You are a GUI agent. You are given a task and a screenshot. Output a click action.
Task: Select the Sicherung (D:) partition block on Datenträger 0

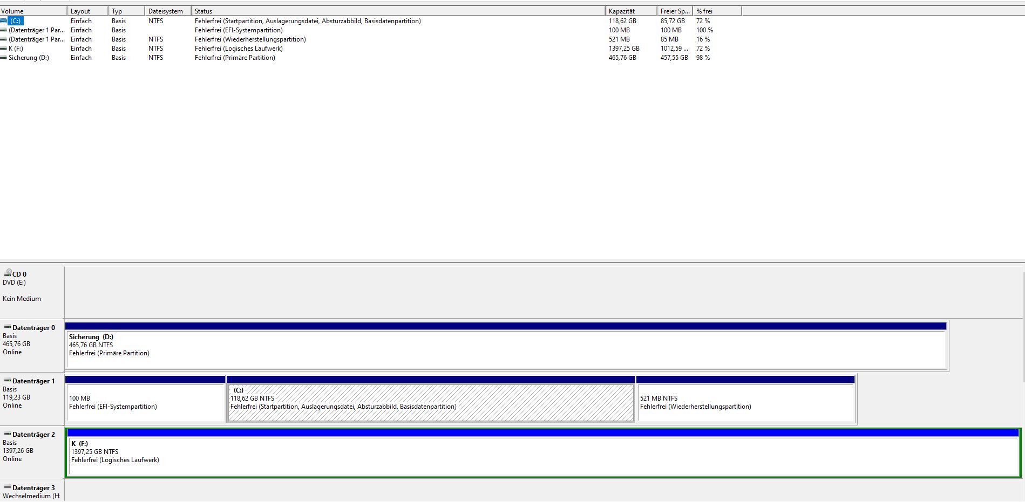point(506,349)
